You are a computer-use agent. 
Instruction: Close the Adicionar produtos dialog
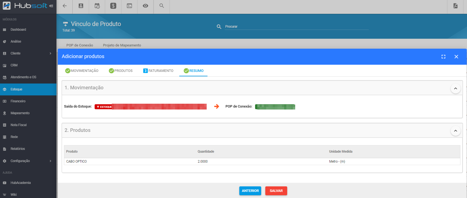(456, 57)
